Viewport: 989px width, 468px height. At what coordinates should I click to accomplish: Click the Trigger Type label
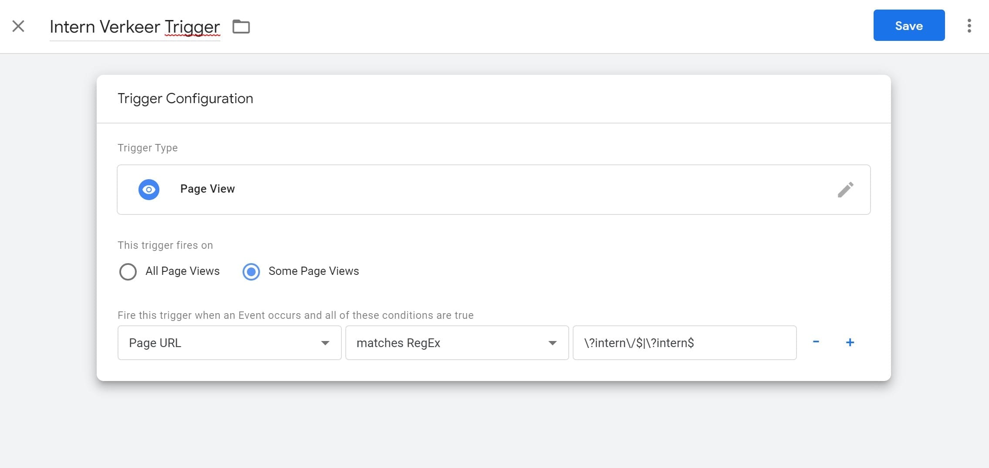(148, 148)
